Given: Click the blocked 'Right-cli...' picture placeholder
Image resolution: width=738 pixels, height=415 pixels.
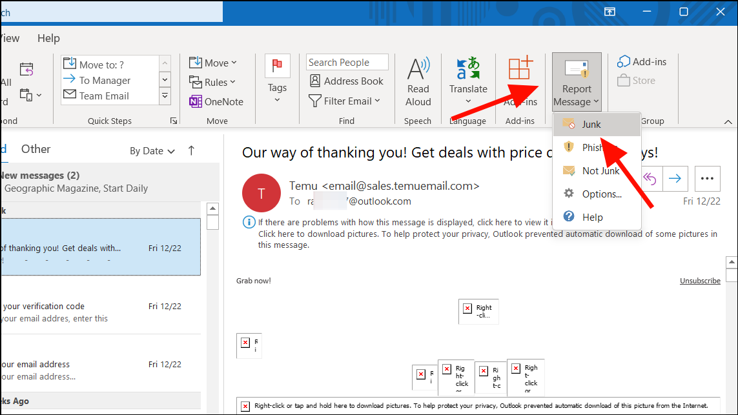Looking at the screenshot, I should click(x=478, y=312).
